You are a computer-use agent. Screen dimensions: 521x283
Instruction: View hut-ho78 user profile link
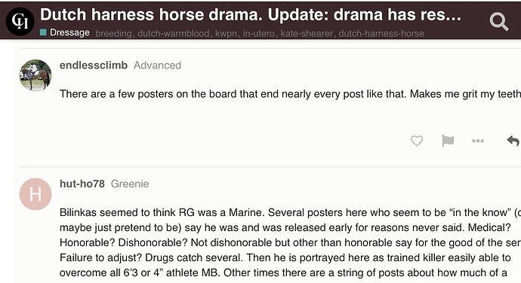coord(82,184)
